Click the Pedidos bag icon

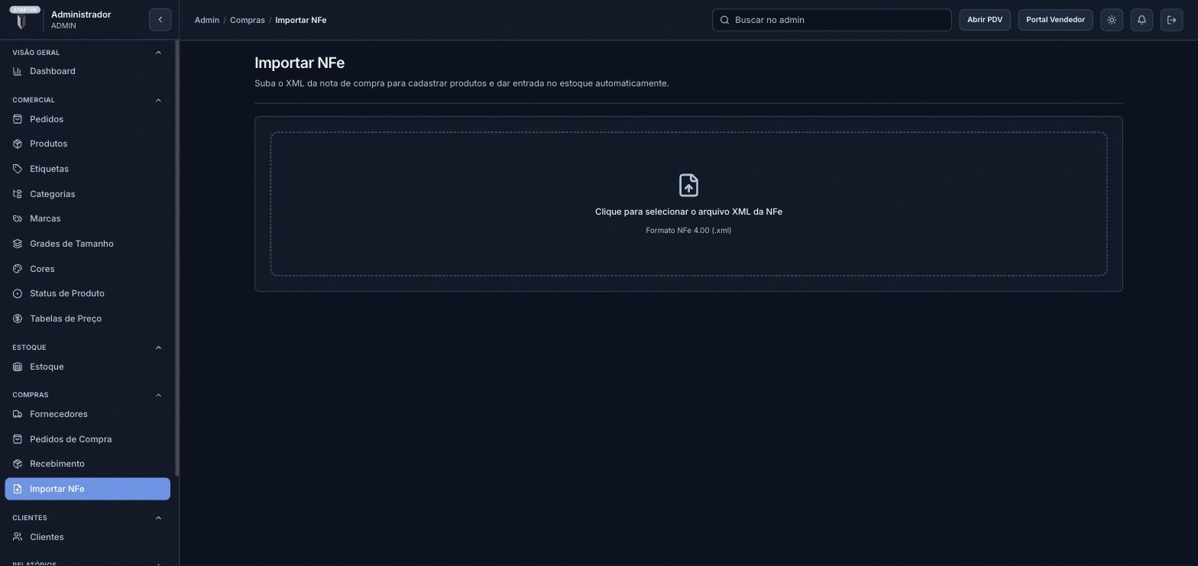17,119
